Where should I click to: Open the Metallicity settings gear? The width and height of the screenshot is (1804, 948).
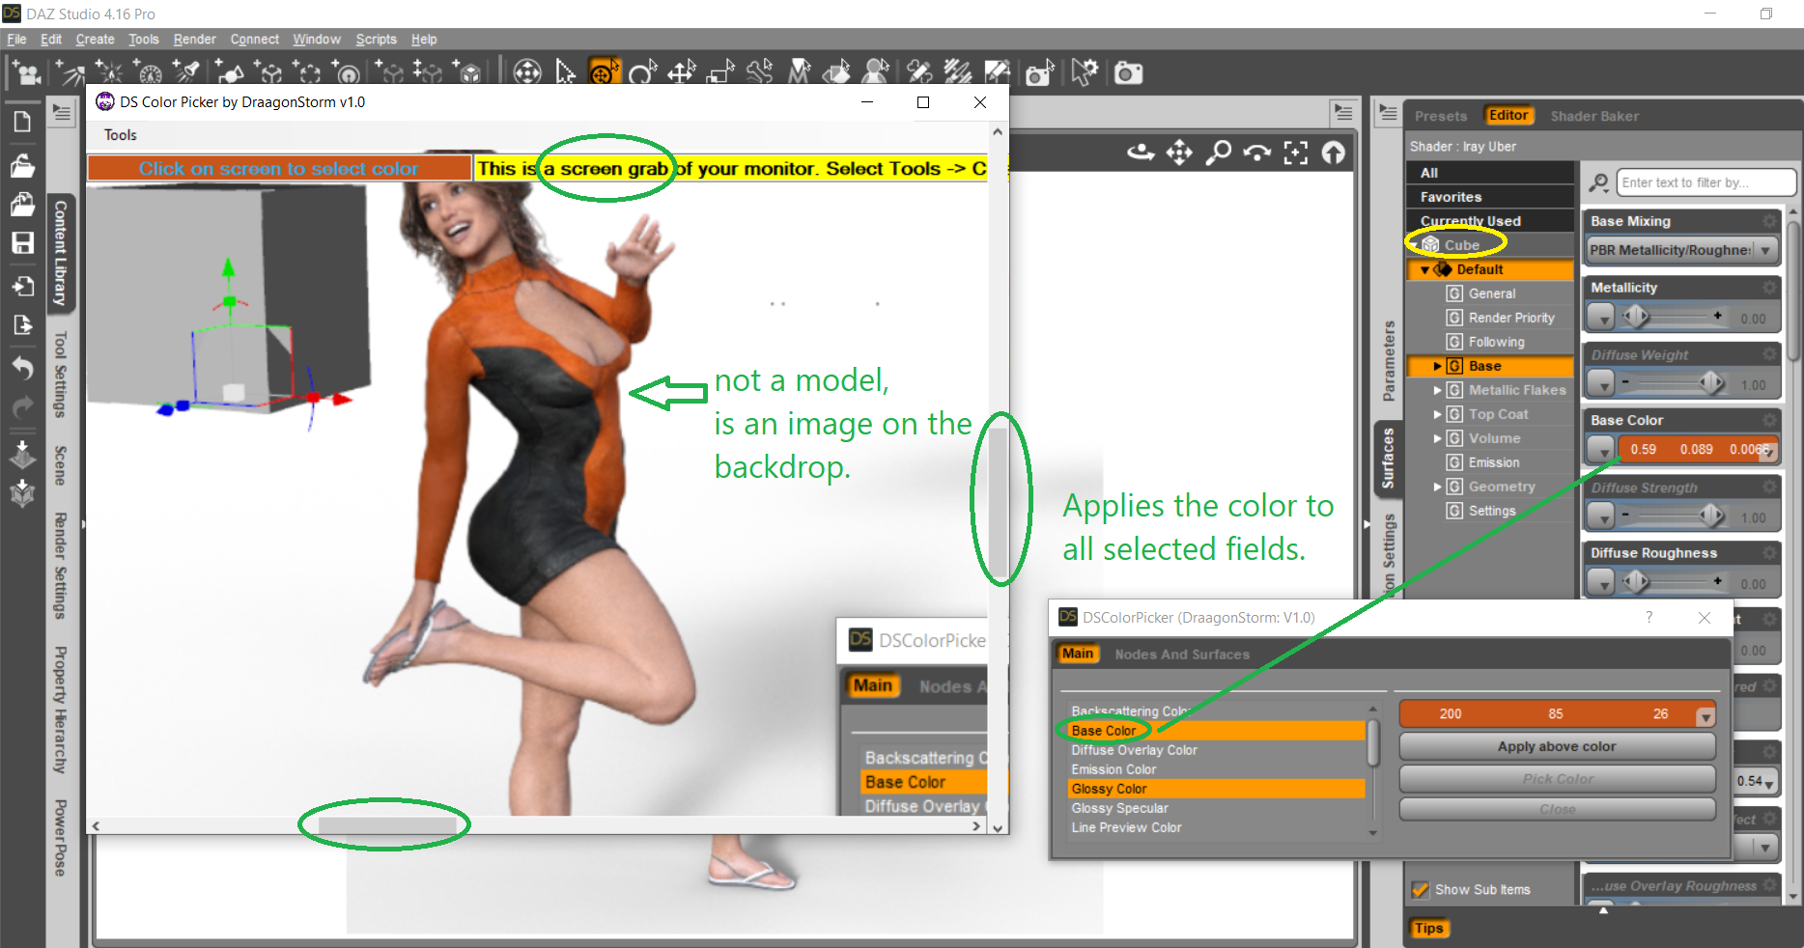pyautogui.click(x=1769, y=288)
